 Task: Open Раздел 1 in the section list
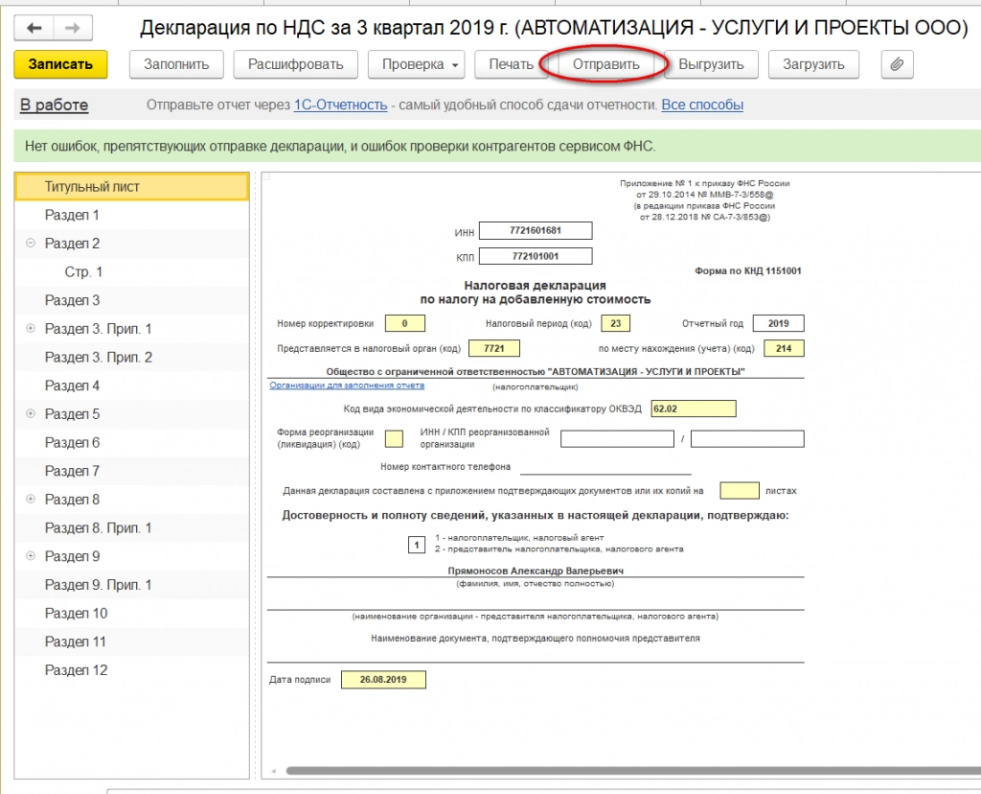pos(131,216)
